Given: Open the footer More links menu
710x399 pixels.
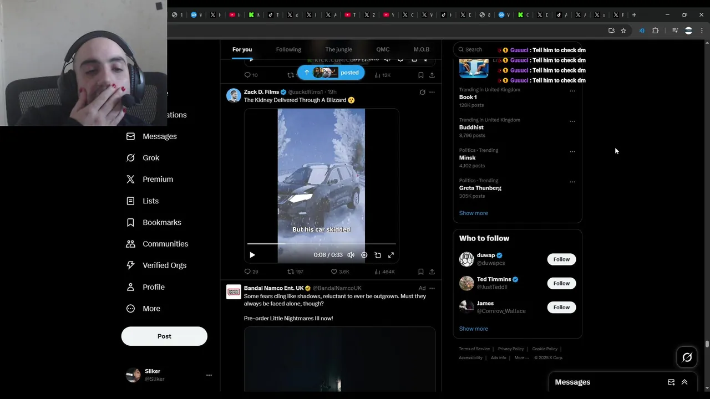Looking at the screenshot, I should pyautogui.click(x=521, y=357).
